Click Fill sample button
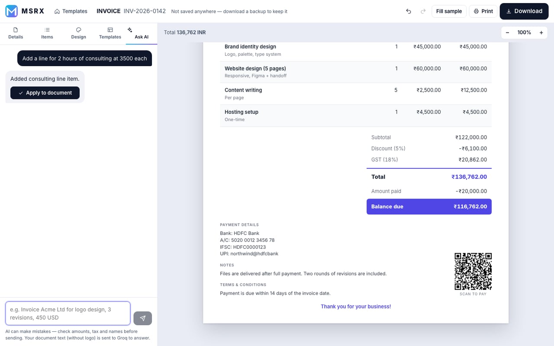This screenshot has width=554, height=346. click(449, 11)
